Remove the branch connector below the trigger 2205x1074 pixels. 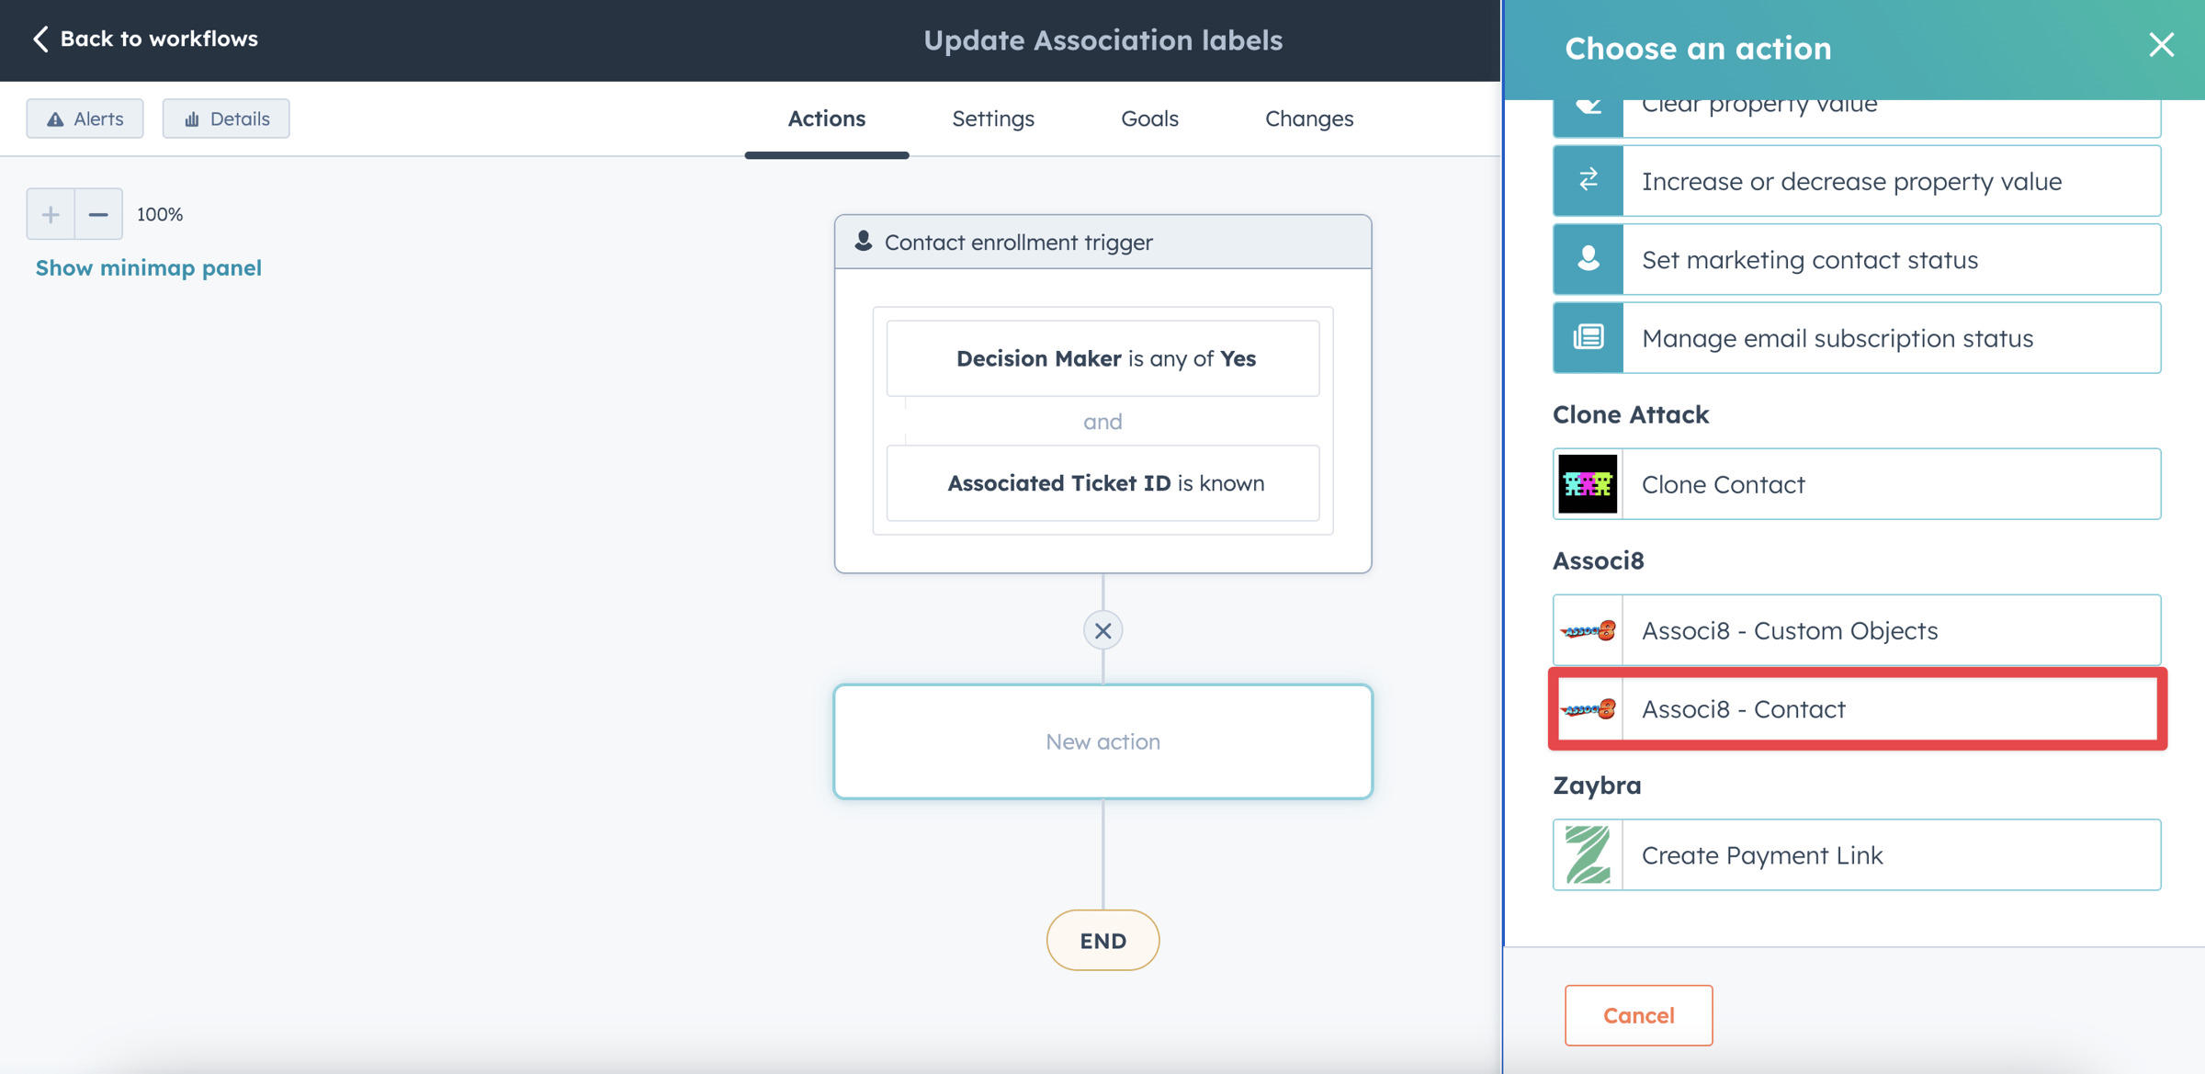point(1102,630)
